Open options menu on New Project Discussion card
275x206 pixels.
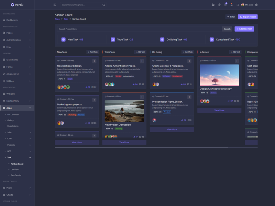click(x=142, y=97)
